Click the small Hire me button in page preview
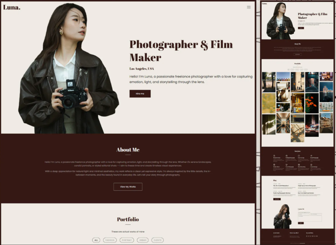This screenshot has height=245, width=336. click(301, 28)
